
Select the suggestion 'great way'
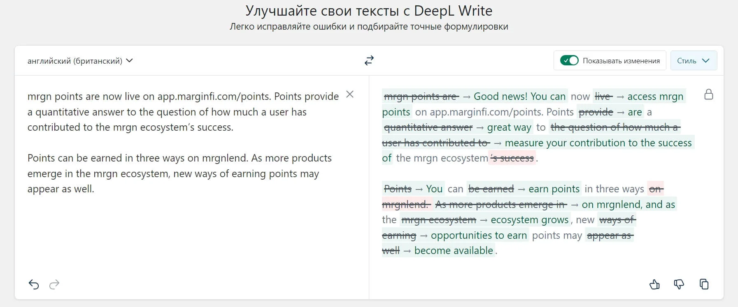509,127
